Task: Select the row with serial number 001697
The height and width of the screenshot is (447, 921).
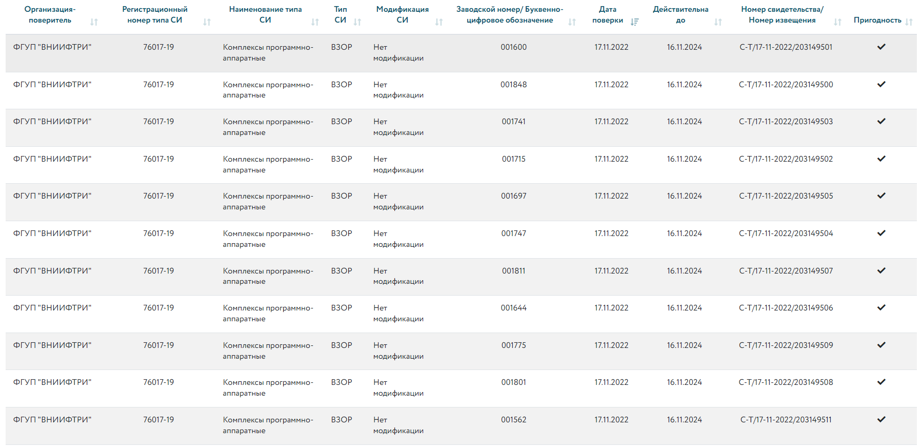Action: (513, 196)
